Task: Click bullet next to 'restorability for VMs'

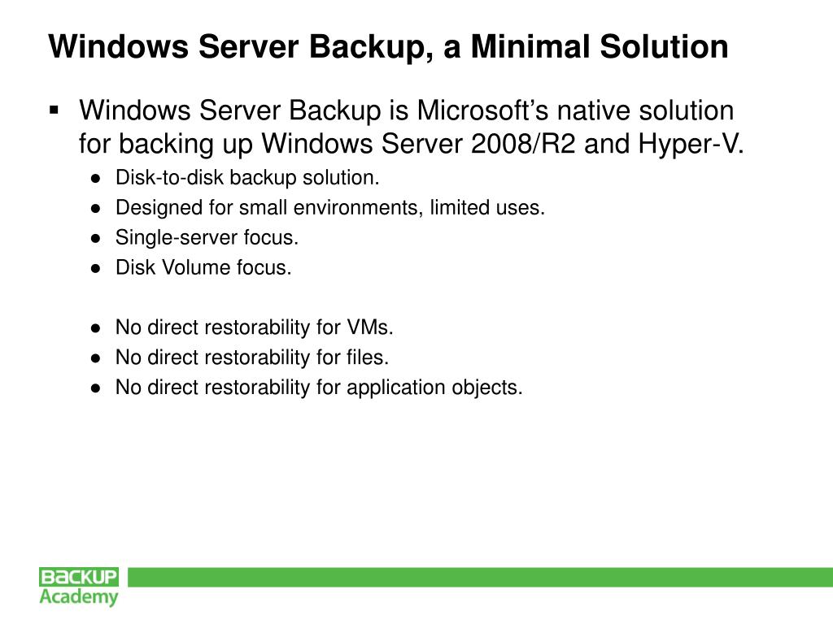Action: [x=95, y=328]
